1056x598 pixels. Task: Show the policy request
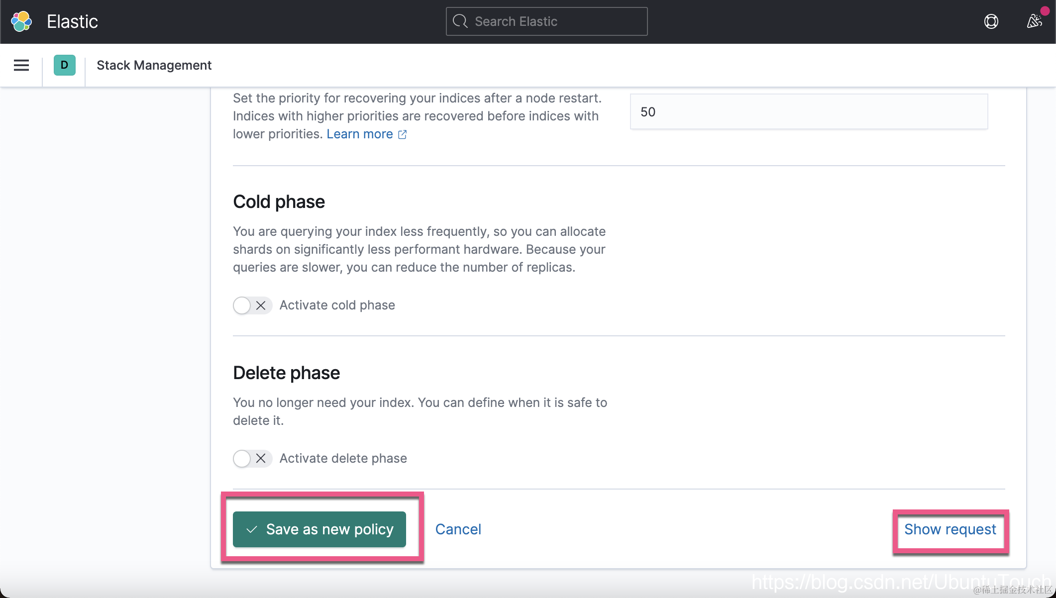click(950, 529)
